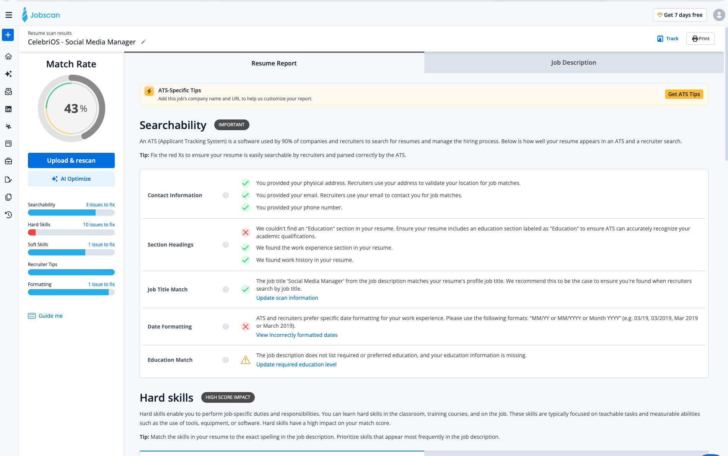728x456 pixels.
Task: Click Hard Skills 10 issues to fix
Action: pyautogui.click(x=99, y=225)
